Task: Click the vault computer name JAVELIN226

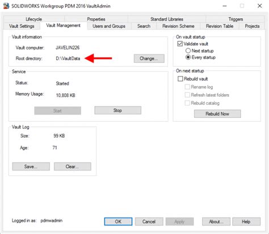Action: (68, 48)
